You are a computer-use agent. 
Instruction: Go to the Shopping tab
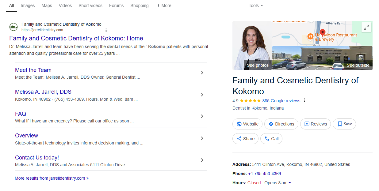(140, 6)
